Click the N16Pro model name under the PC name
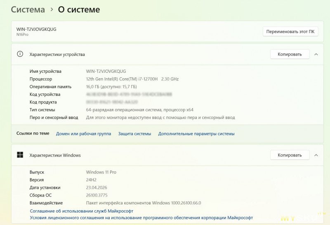Image resolution: width=330 pixels, height=225 pixels. 22,35
